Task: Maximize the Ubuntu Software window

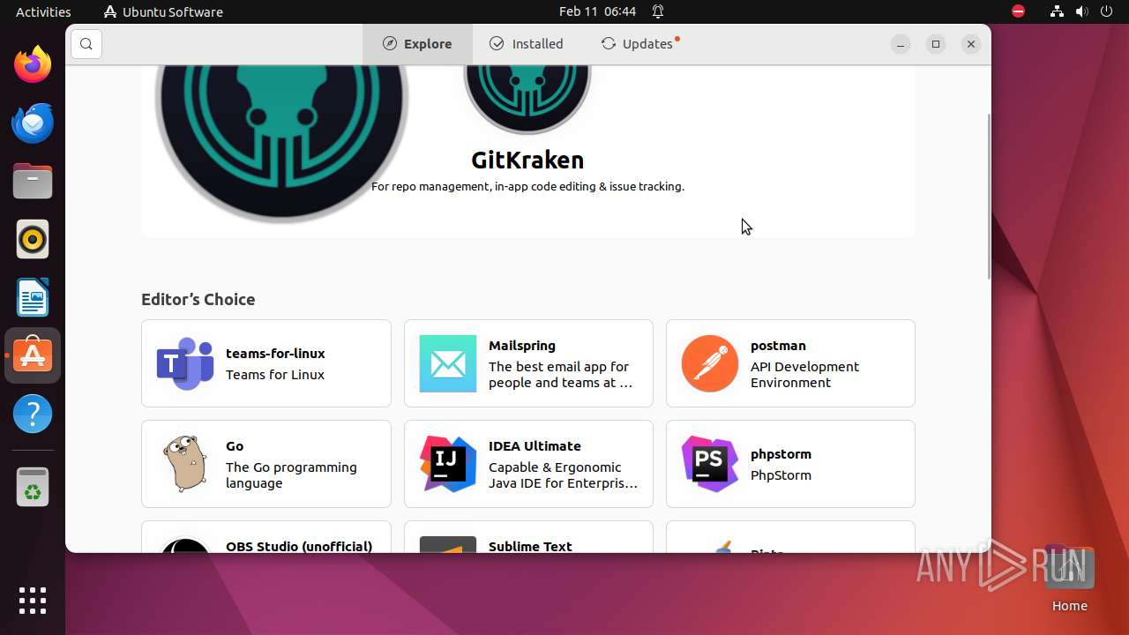Action: (x=936, y=44)
